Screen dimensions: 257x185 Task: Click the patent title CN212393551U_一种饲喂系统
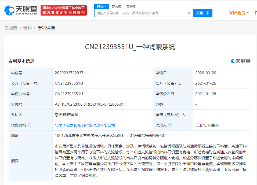point(130,47)
